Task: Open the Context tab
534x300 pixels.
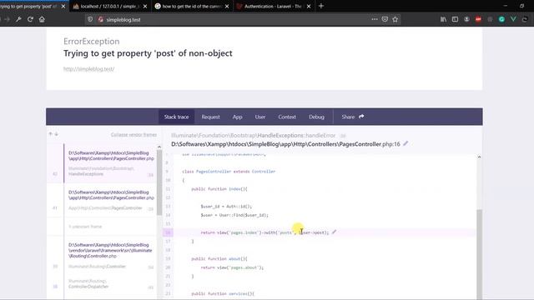Action: (287, 117)
